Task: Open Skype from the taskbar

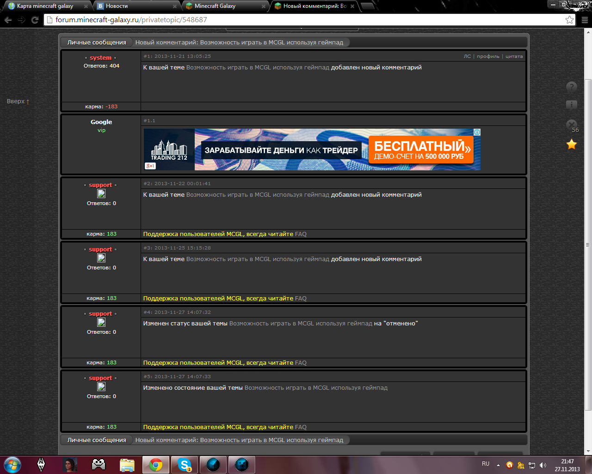Action: tap(185, 464)
